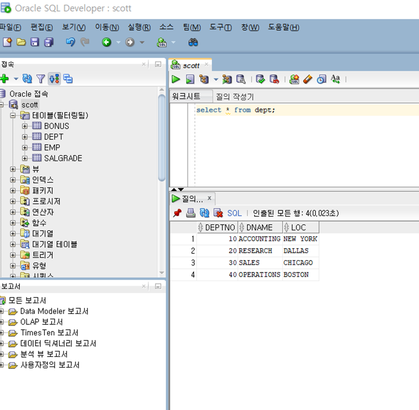Viewport: 419px width, 410px height.
Task: Select the ACCOUNTING cell
Action: (x=260, y=239)
